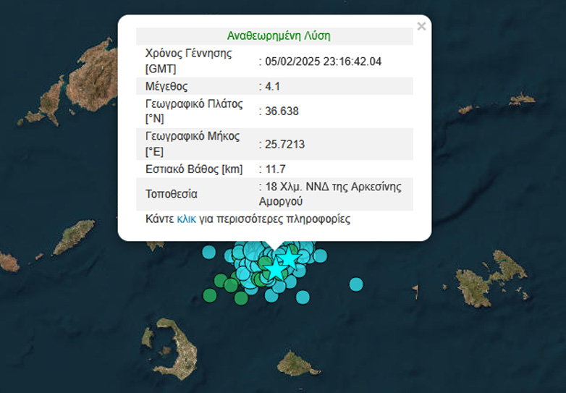Click the isolated cyan circle far right of cluster
This screenshot has width=566, height=393.
(x=355, y=284)
